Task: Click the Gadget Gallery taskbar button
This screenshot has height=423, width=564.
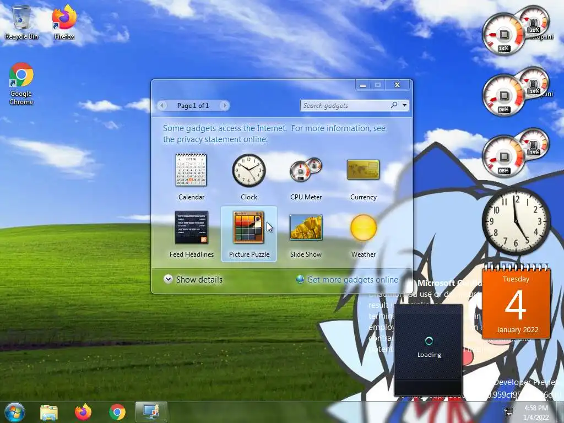Action: pos(151,413)
